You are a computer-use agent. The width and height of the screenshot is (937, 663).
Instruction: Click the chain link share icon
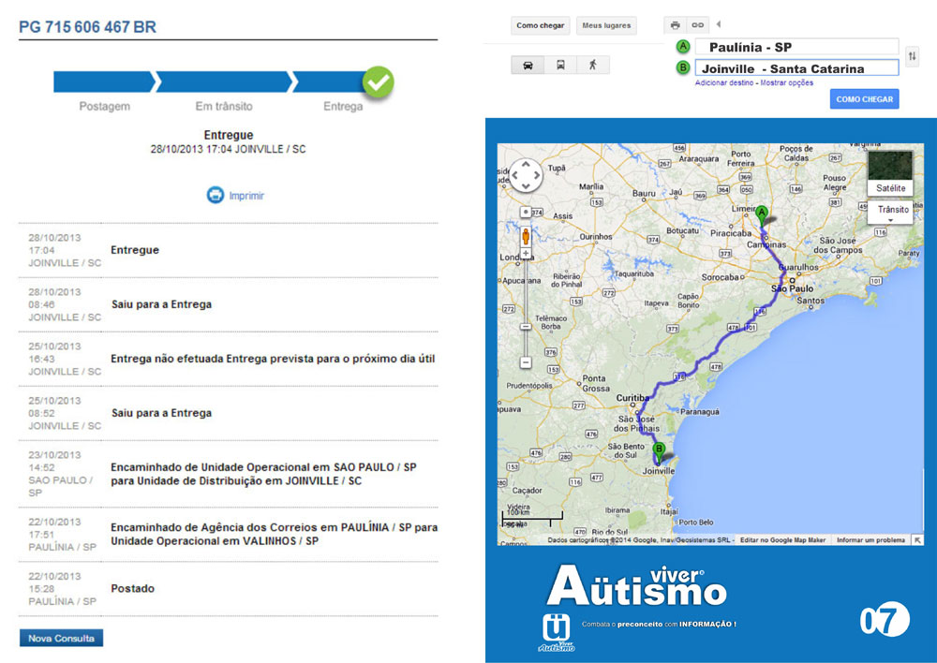click(x=697, y=25)
